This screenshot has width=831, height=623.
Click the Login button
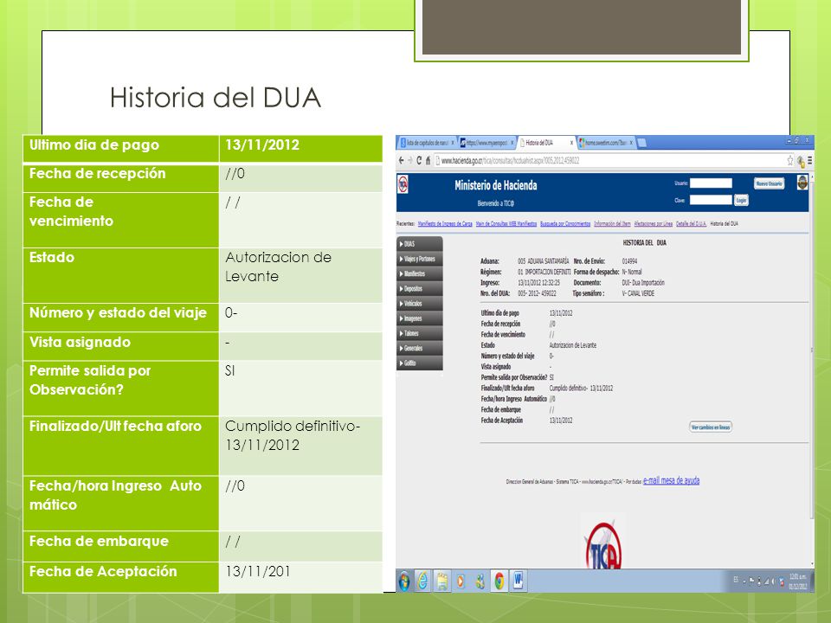(741, 200)
